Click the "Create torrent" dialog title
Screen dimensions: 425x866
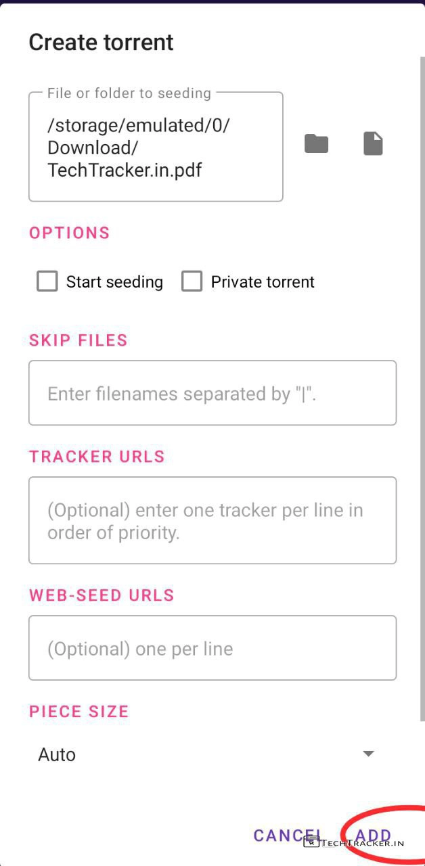(101, 42)
